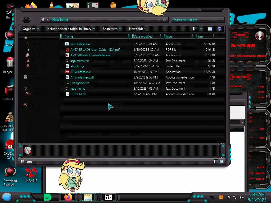Click the 10 items status text
Screen dimensions: 271x203
click(26, 162)
